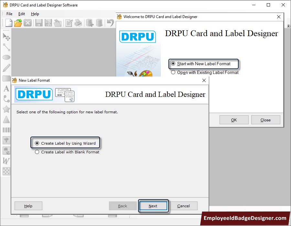
Task: Click OK in the Welcome dialog
Action: 234,120
